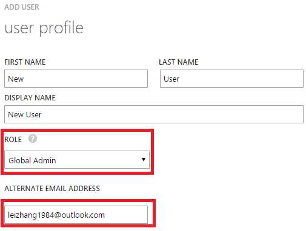Click the Alternate Email Address input field

tap(76, 215)
